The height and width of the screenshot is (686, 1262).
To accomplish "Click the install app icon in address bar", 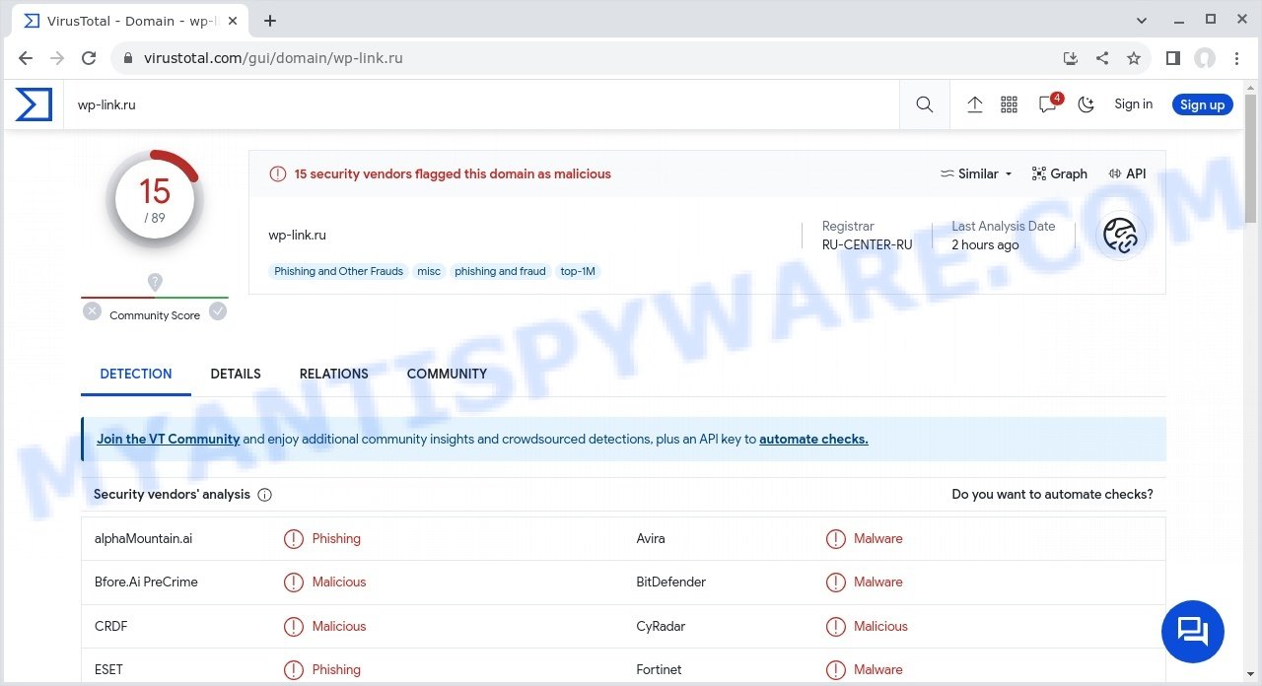I will 1071,58.
